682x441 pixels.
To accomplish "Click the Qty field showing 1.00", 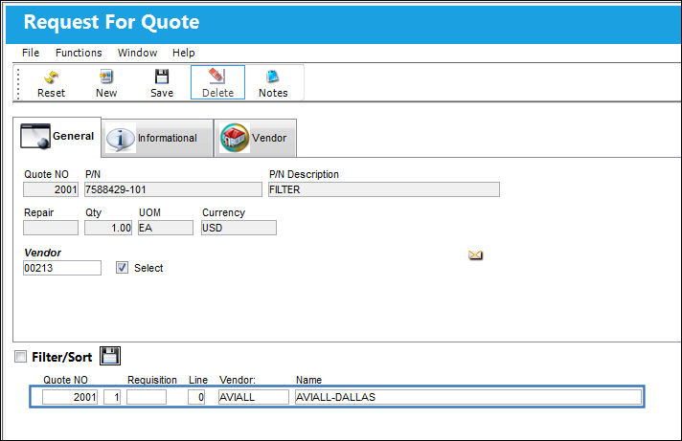I will click(x=108, y=228).
